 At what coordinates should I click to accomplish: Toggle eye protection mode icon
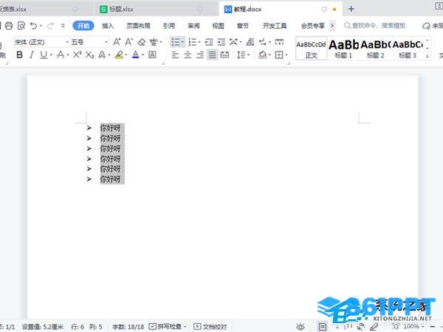pos(301,326)
